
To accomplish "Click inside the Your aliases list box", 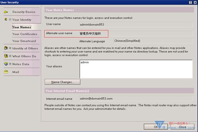I will tap(136, 69).
